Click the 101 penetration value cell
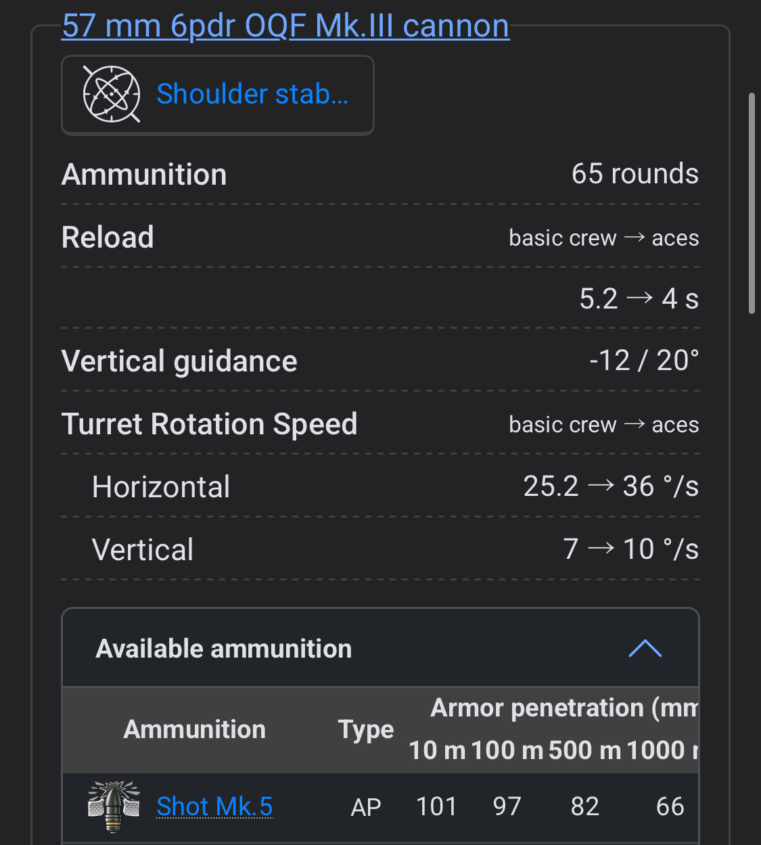Viewport: 761px width, 845px height. 436,806
